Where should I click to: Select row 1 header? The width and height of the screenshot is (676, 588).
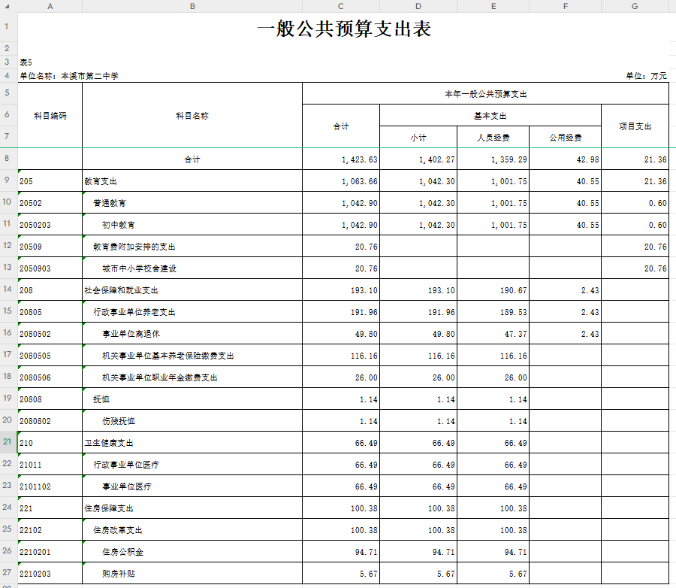pos(8,27)
